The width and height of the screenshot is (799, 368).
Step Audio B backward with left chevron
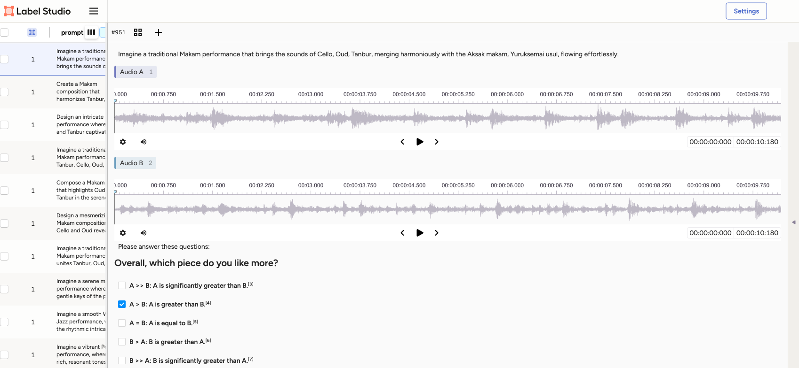(402, 233)
